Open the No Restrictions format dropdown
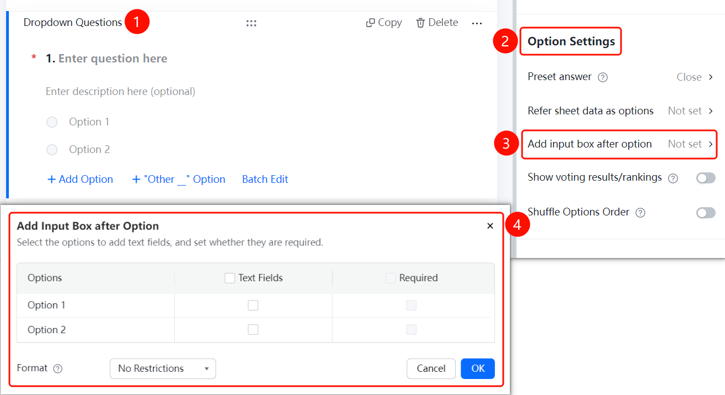 tap(163, 368)
